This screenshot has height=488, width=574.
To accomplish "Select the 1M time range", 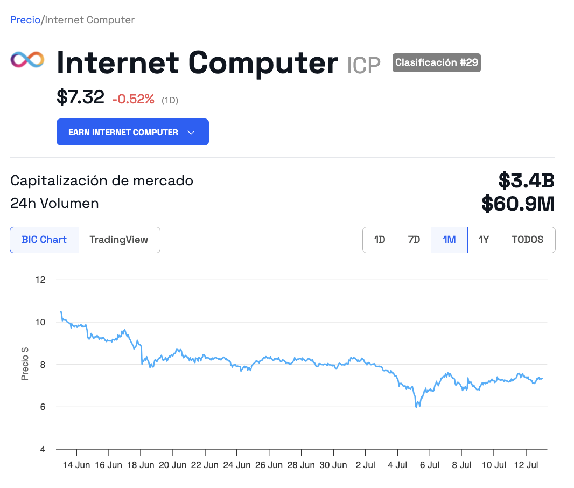I will coord(449,240).
